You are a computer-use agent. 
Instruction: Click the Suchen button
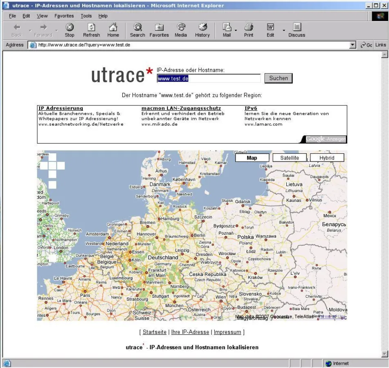coord(279,78)
